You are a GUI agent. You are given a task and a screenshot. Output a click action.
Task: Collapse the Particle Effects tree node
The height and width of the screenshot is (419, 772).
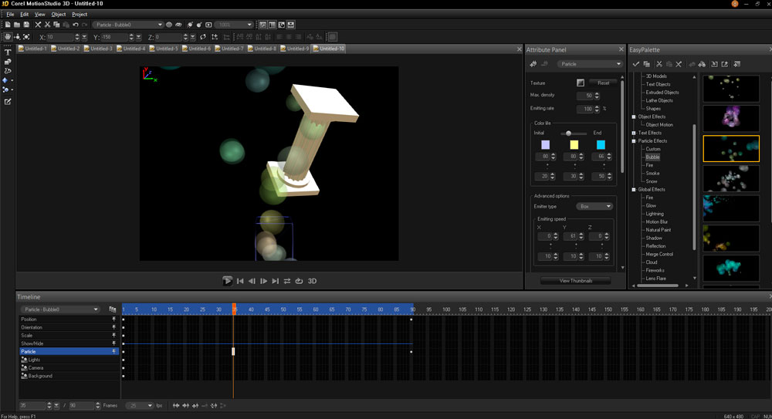point(634,140)
